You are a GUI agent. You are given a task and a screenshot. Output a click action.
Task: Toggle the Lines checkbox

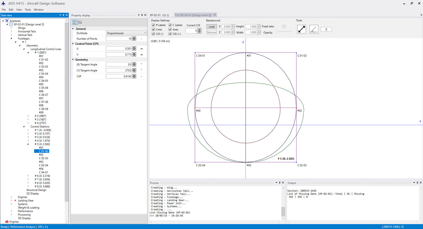click(x=153, y=30)
